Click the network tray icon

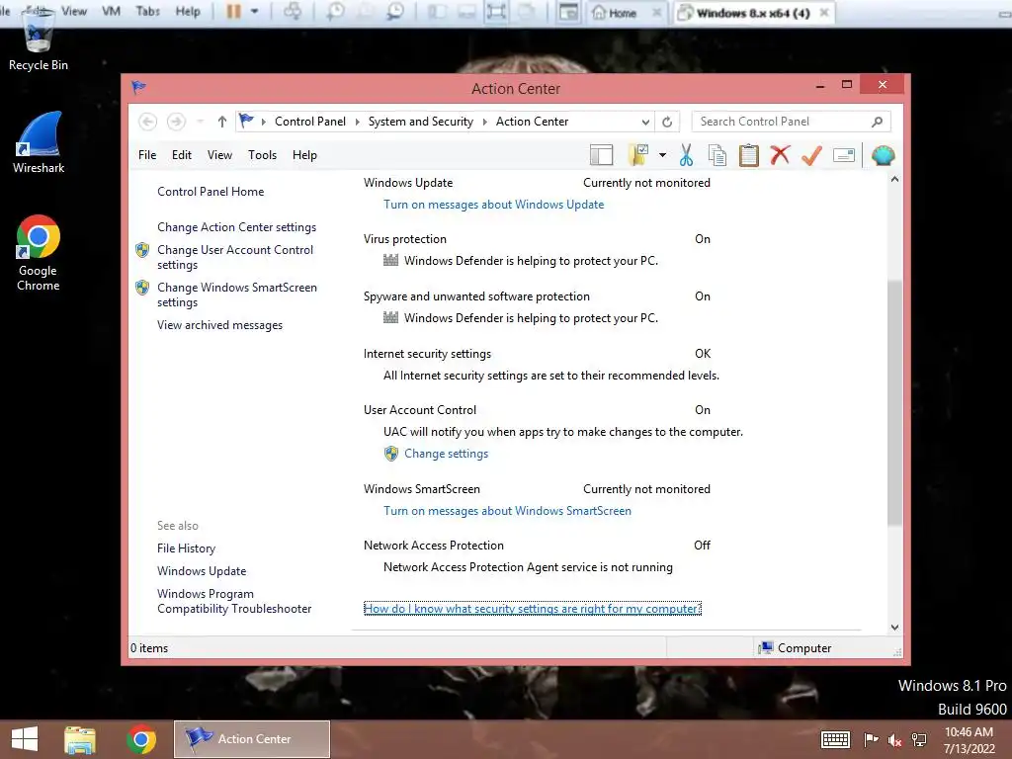[x=919, y=740]
